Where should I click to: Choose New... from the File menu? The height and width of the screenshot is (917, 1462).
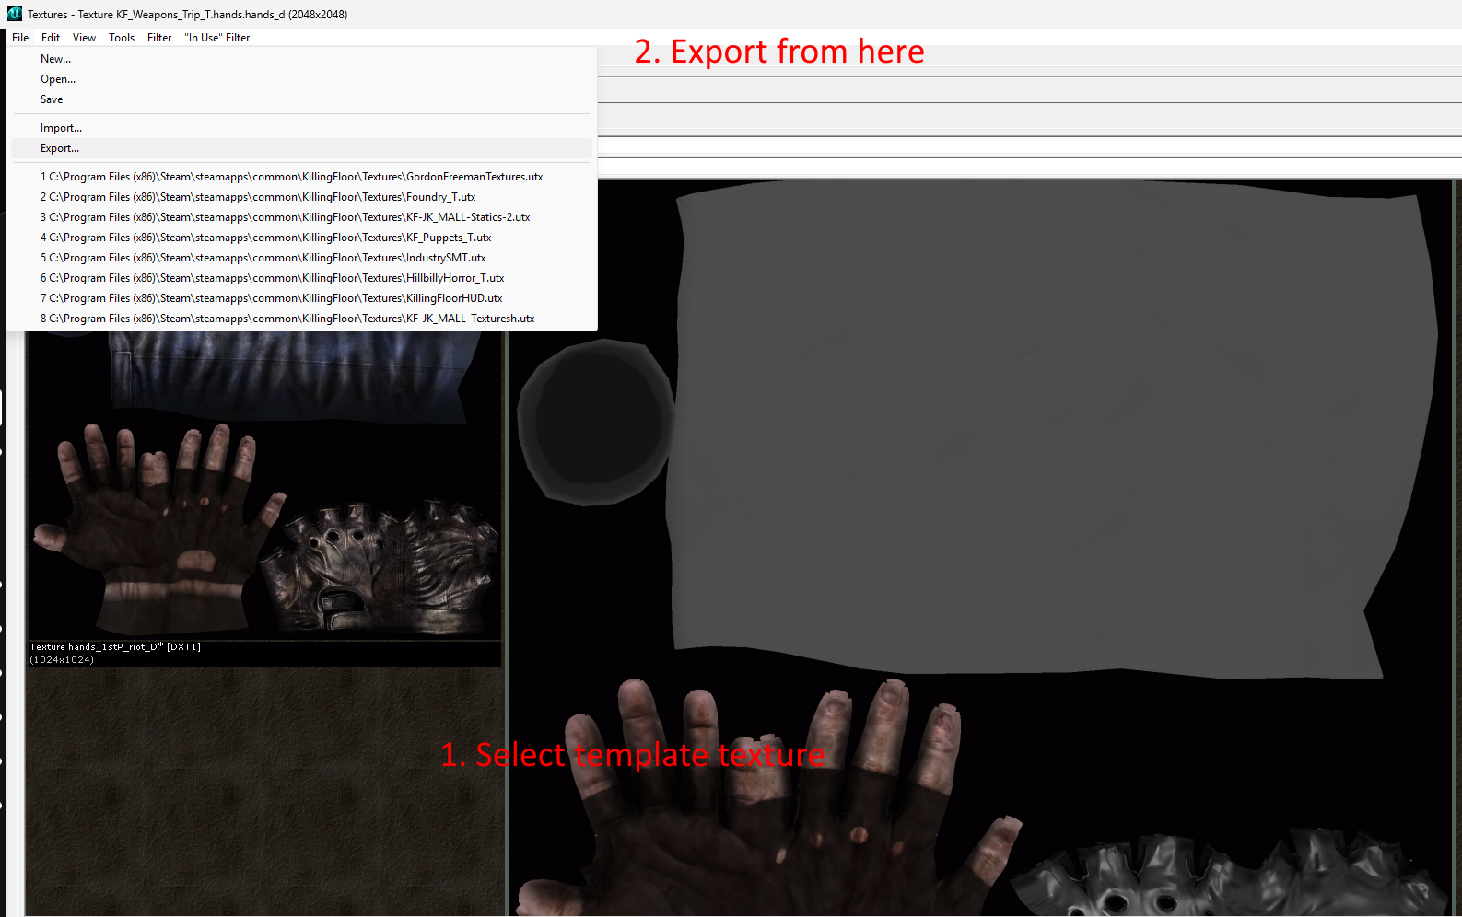click(x=300, y=59)
